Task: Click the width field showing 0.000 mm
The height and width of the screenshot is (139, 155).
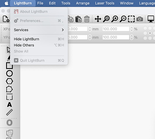Action: coord(78,29)
